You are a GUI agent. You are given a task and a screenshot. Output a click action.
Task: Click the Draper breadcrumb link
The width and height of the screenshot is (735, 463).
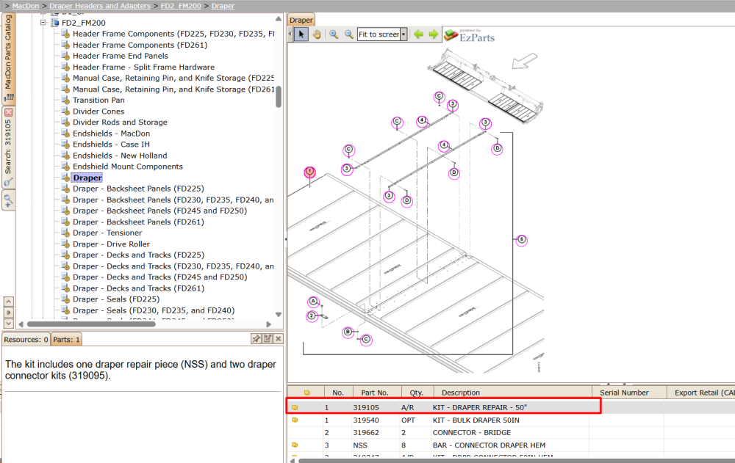(223, 6)
